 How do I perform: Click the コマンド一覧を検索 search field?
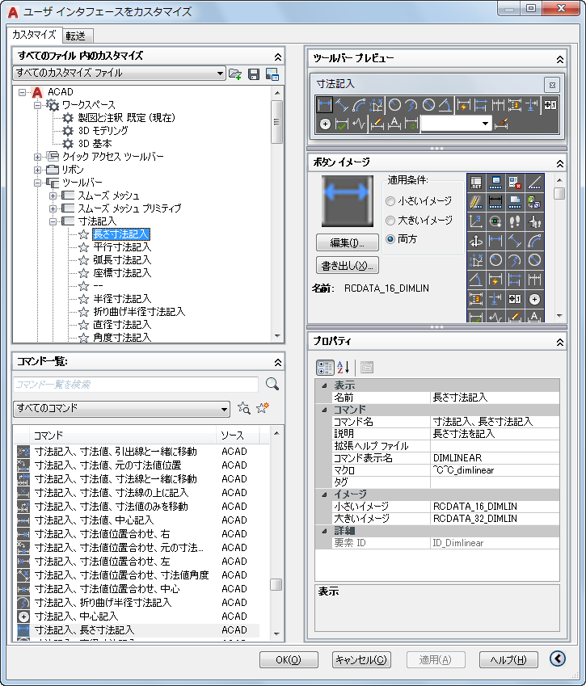136,384
